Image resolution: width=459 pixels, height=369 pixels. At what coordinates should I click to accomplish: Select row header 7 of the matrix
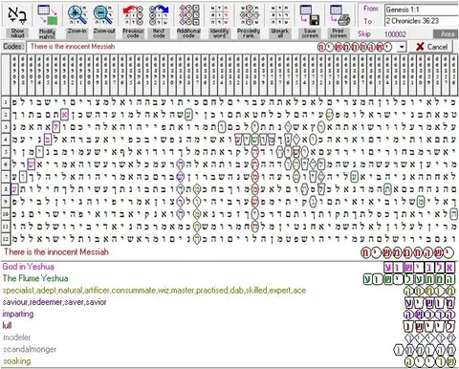[6, 177]
